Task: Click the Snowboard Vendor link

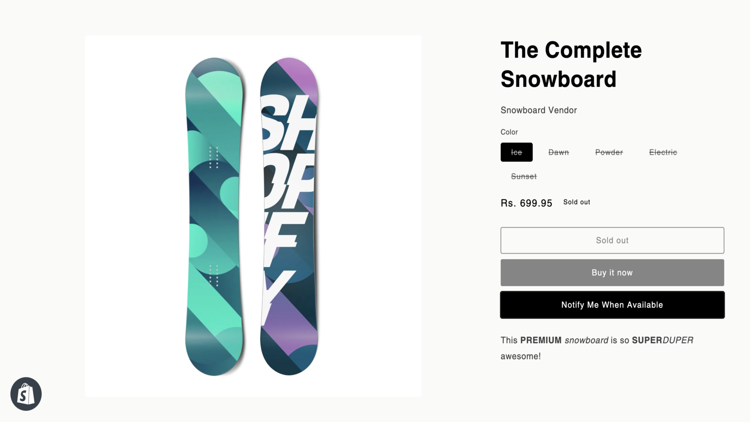Action: (x=538, y=110)
